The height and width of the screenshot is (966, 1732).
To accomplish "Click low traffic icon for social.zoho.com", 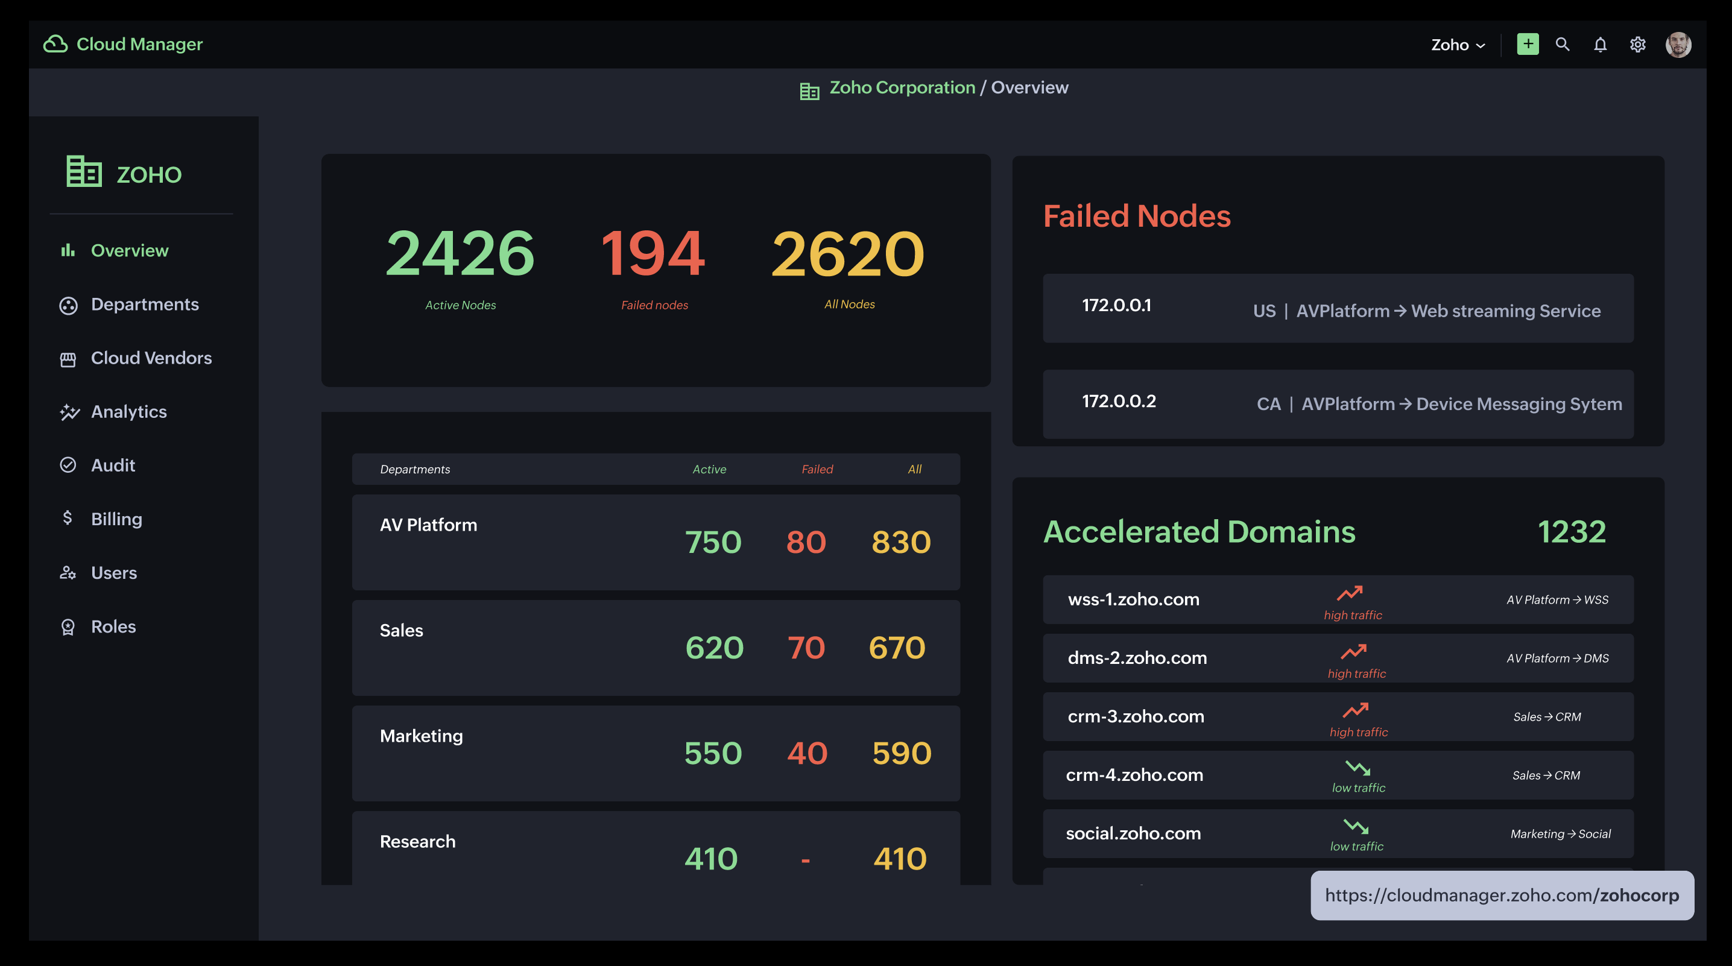I will [x=1356, y=826].
